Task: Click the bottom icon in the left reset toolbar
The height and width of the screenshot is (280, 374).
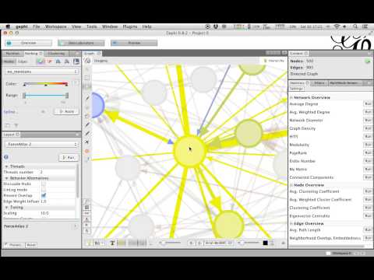Action: pos(87,231)
